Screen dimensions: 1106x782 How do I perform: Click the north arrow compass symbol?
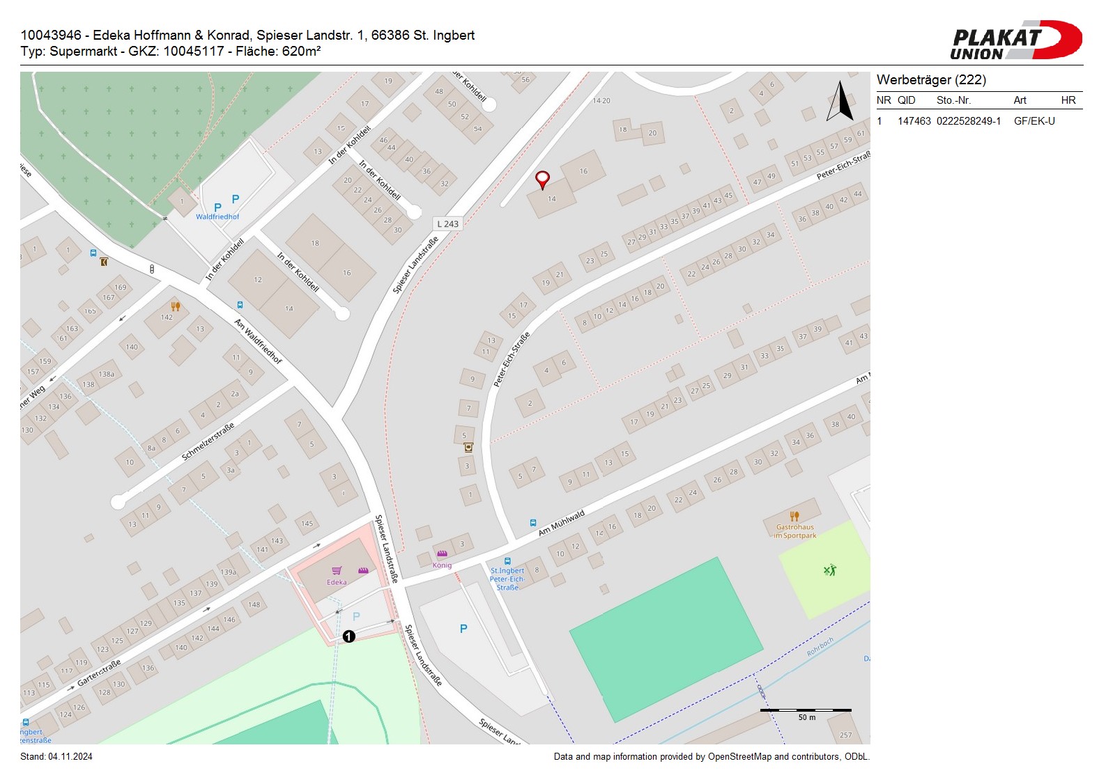click(840, 102)
